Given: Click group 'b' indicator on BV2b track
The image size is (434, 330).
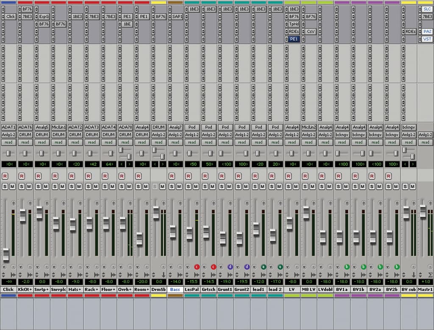Looking at the screenshot, I should point(397,267).
